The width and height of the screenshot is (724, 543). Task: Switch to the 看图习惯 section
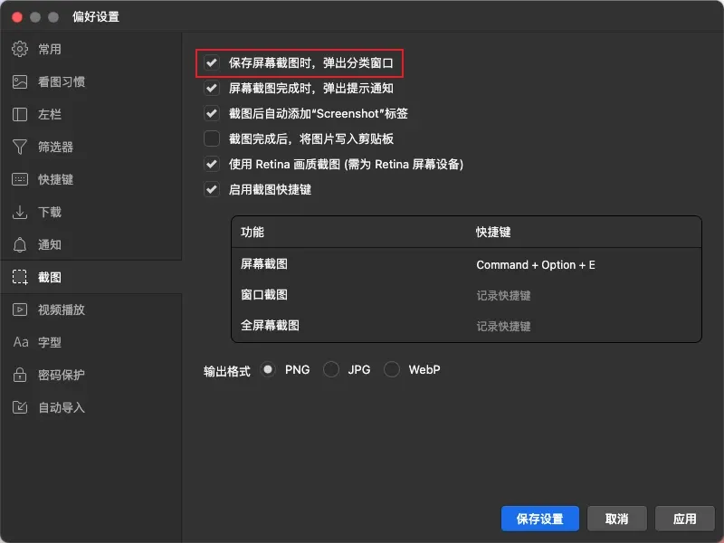pos(91,81)
